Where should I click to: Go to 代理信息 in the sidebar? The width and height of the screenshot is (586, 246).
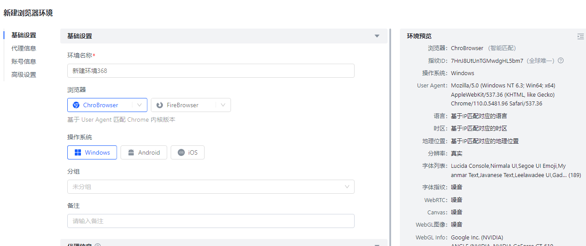coord(24,48)
